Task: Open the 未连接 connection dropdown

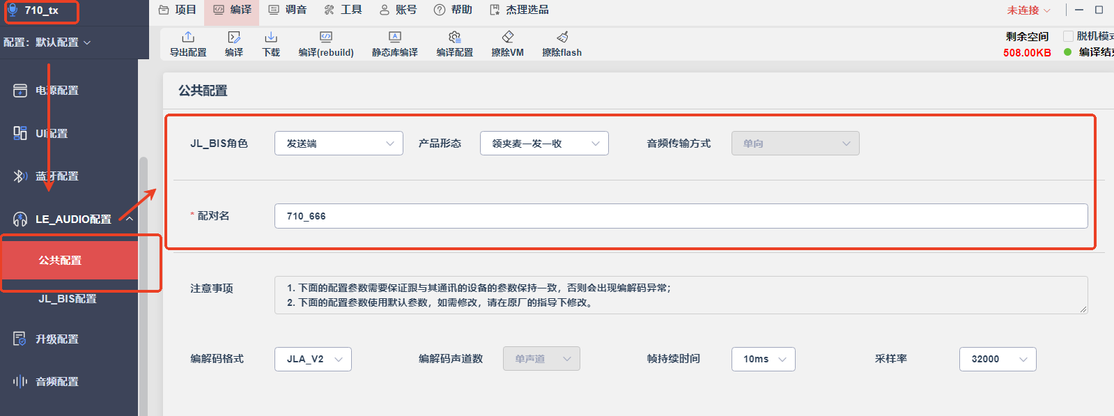Action: 1028,10
